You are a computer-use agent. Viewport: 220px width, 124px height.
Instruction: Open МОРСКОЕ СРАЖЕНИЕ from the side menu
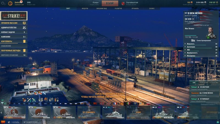tap(13, 55)
